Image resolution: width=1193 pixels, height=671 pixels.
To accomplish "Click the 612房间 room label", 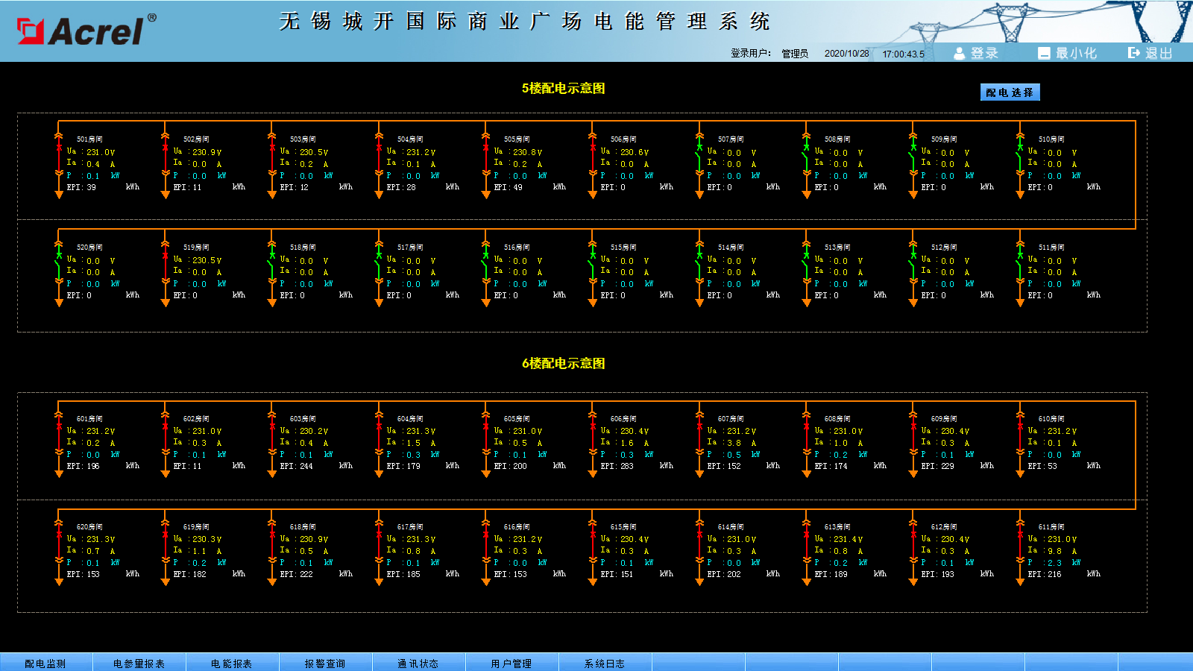I will 944,527.
